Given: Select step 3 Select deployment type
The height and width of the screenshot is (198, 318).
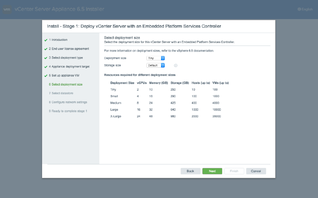Looking at the screenshot, I should pyautogui.click(x=67, y=58).
